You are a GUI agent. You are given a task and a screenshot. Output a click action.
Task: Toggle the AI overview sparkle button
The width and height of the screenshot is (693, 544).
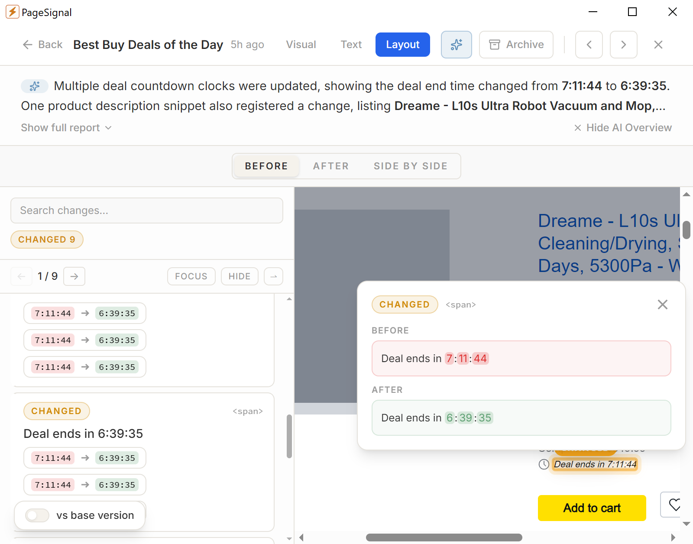pyautogui.click(x=457, y=45)
